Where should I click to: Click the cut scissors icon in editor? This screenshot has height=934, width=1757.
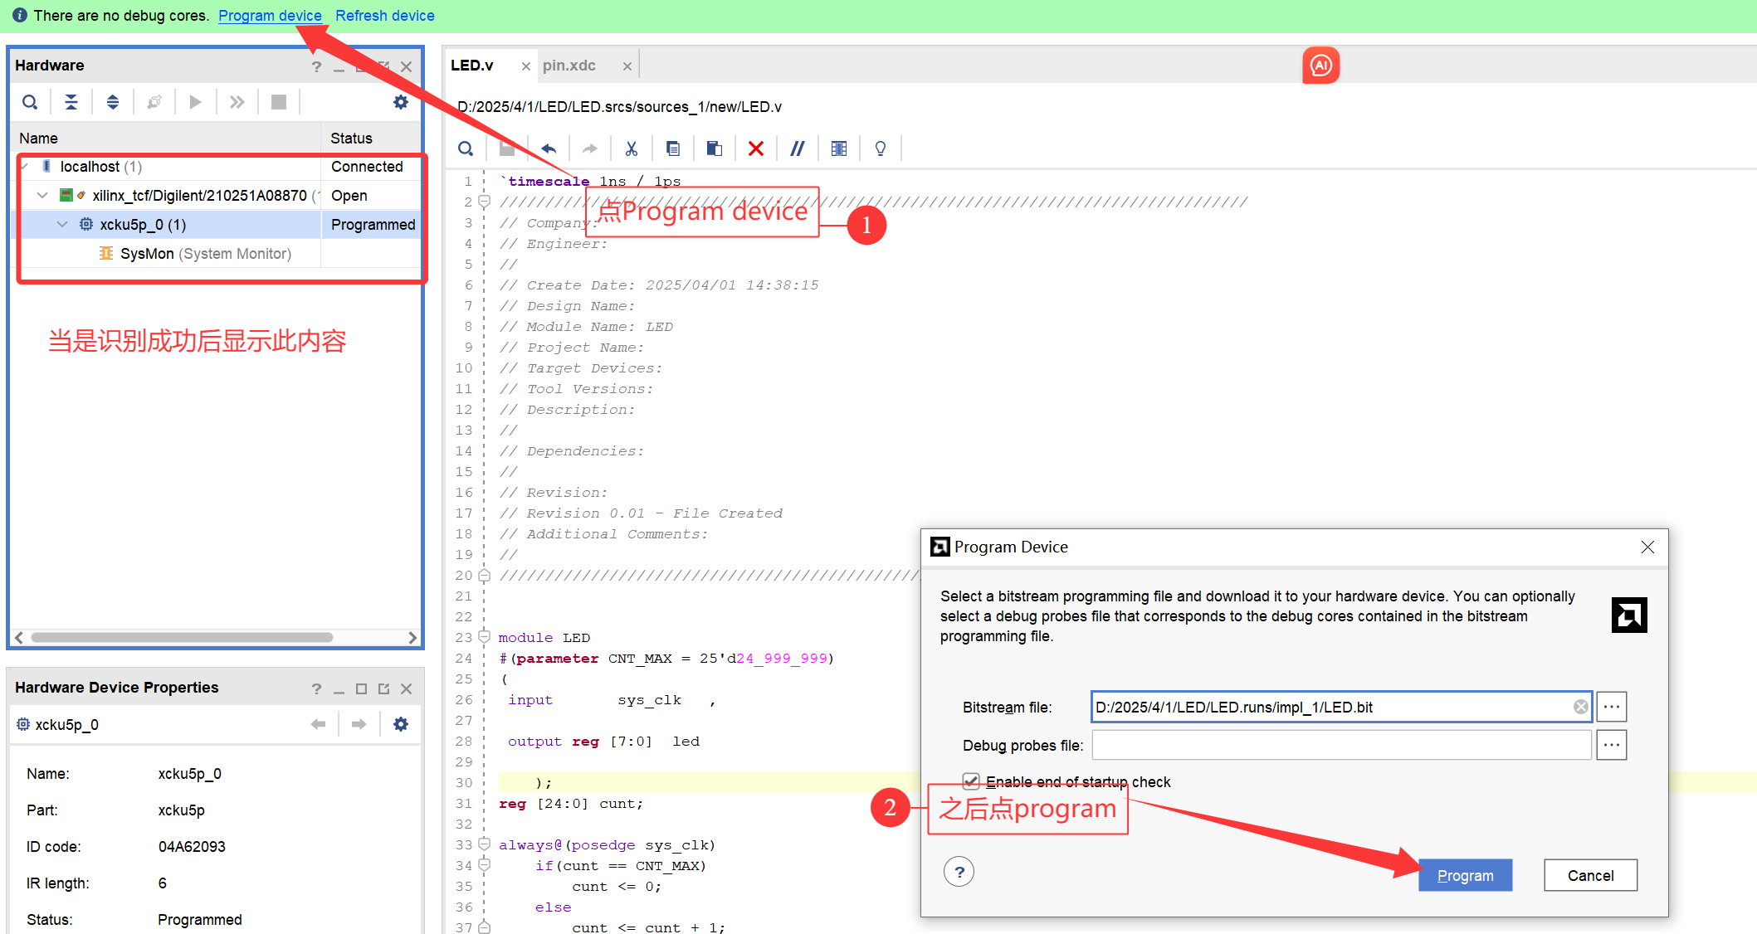632,148
